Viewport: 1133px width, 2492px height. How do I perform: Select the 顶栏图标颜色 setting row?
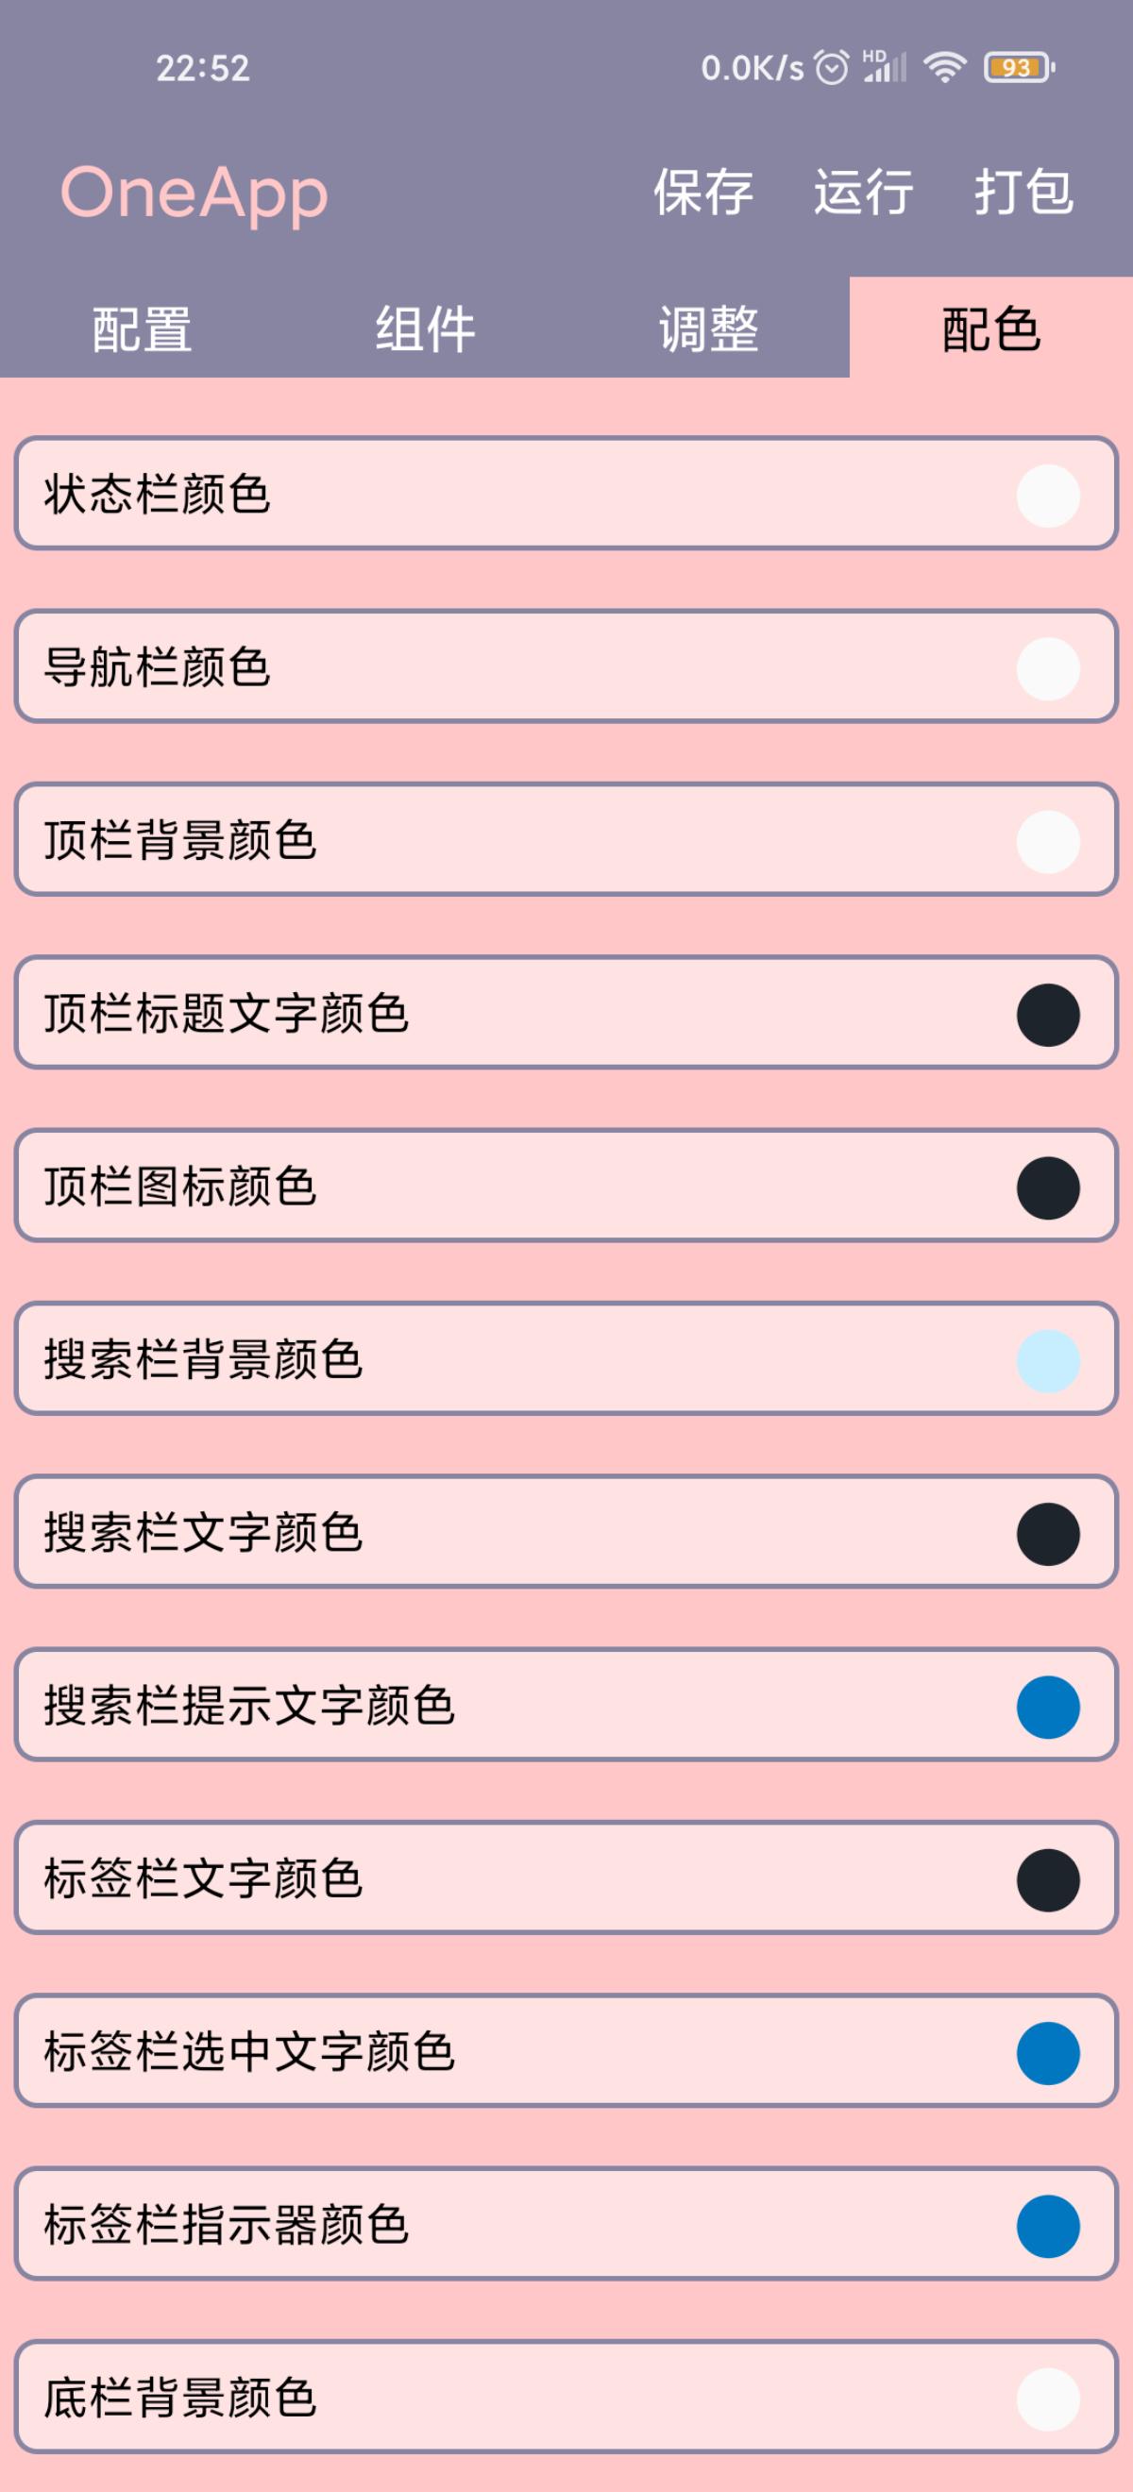coord(566,1187)
